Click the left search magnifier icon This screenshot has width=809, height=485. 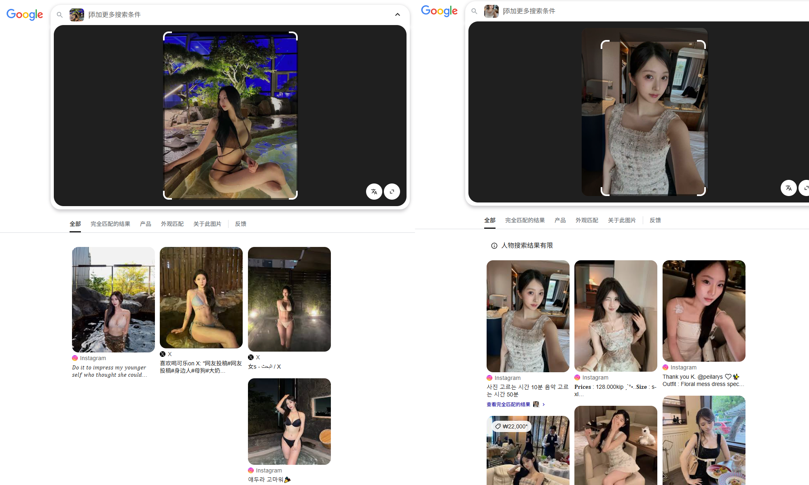click(x=59, y=15)
